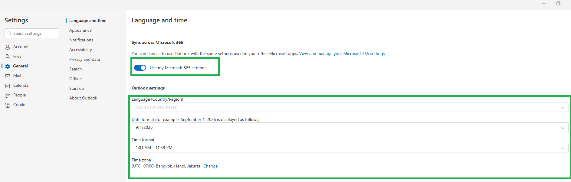571x182 pixels.
Task: Click the General gear icon
Action: tap(8, 66)
